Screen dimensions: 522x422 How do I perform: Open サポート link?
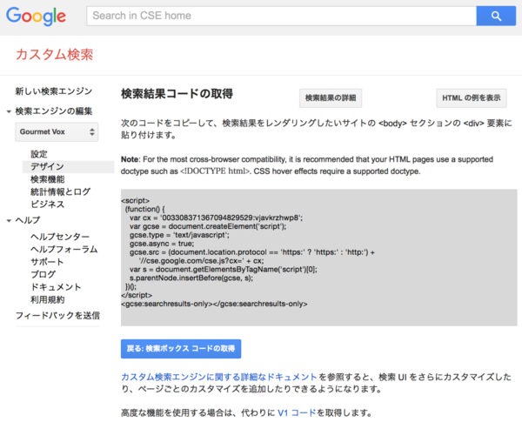coord(47,262)
